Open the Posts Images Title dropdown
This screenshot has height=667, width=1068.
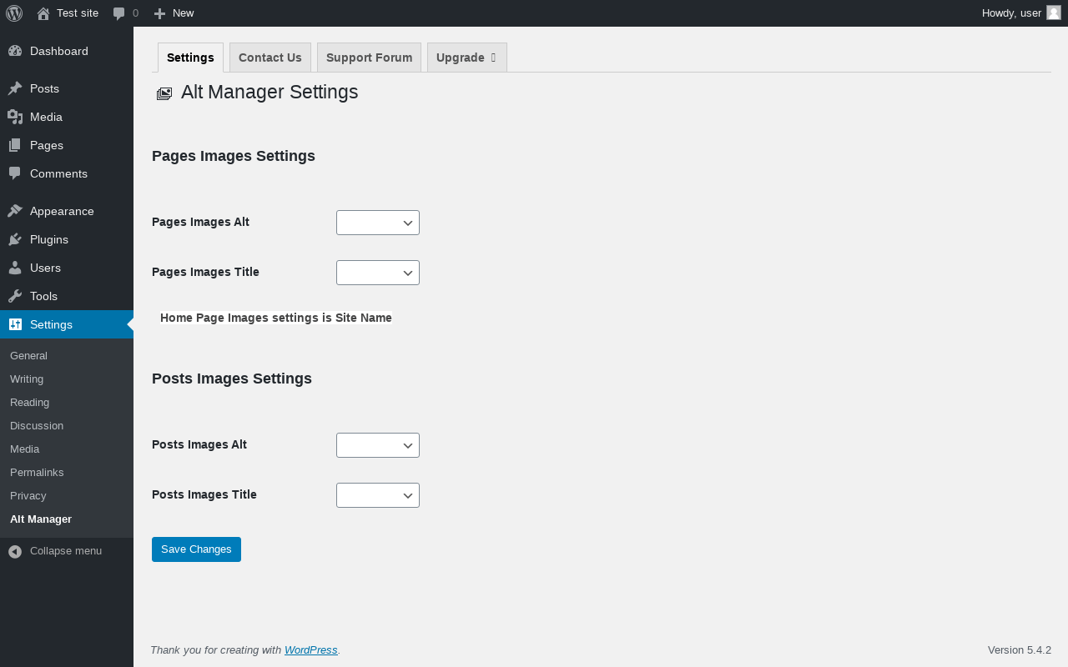coord(378,495)
